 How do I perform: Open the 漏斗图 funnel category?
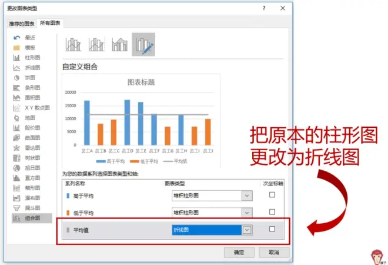[26, 208]
